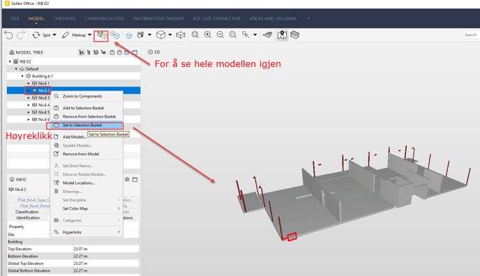
Task: Click the Zoom Window magnifier icon
Action: [233, 35]
